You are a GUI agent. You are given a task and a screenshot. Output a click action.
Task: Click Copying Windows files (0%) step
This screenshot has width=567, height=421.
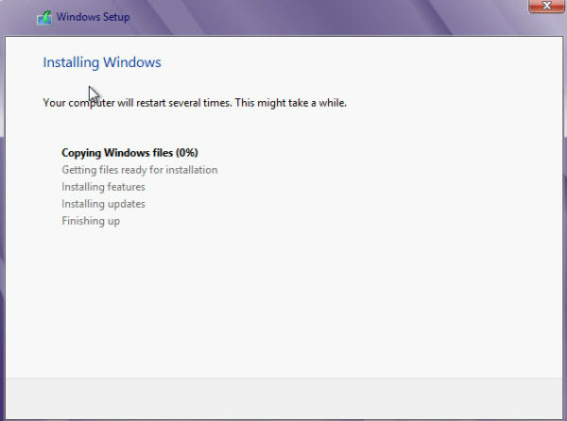coord(129,153)
